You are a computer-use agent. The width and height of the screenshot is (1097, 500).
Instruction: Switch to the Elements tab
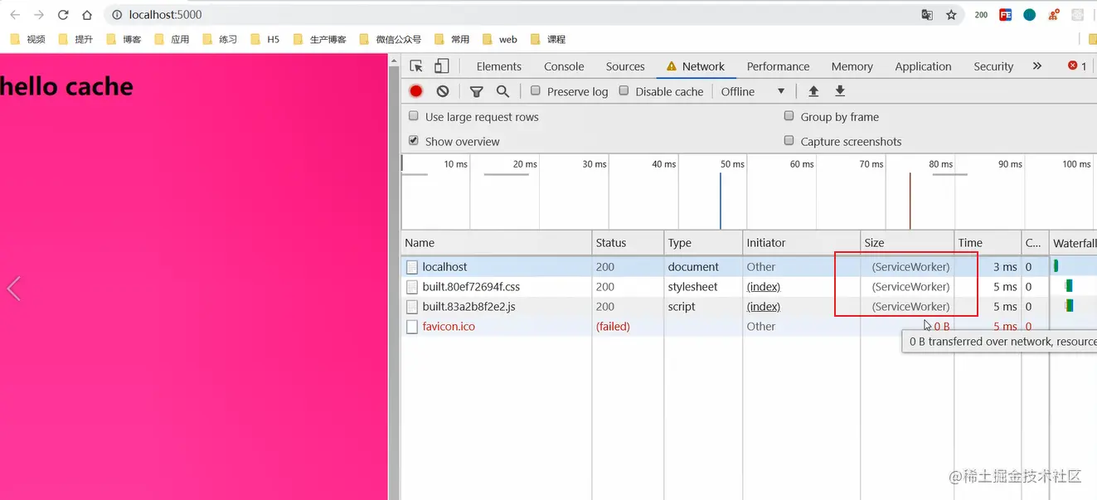tap(499, 66)
